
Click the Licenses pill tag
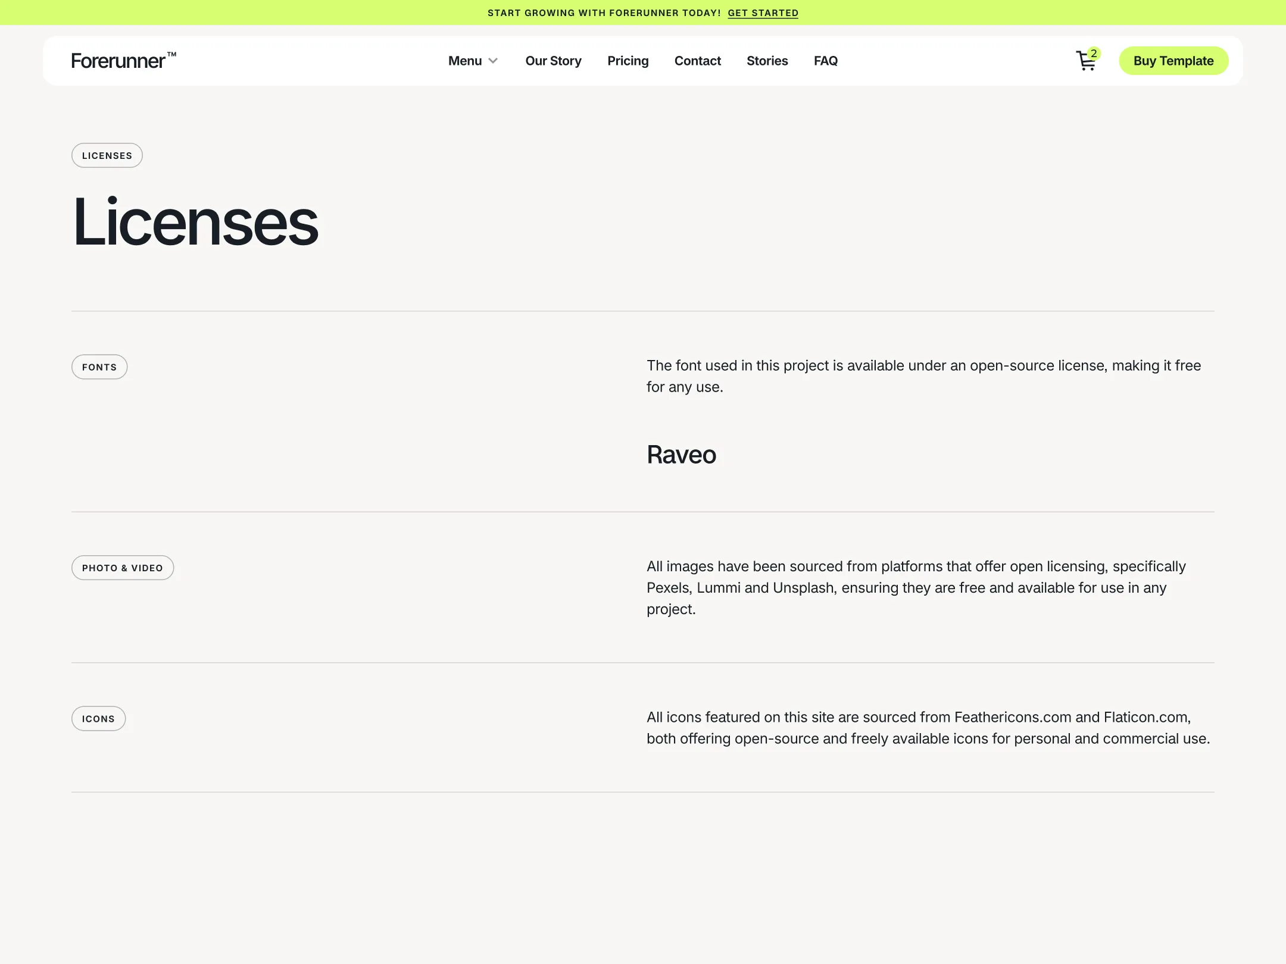tap(107, 155)
